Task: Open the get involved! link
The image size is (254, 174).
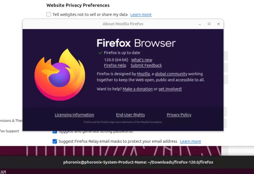Action: 170,89
